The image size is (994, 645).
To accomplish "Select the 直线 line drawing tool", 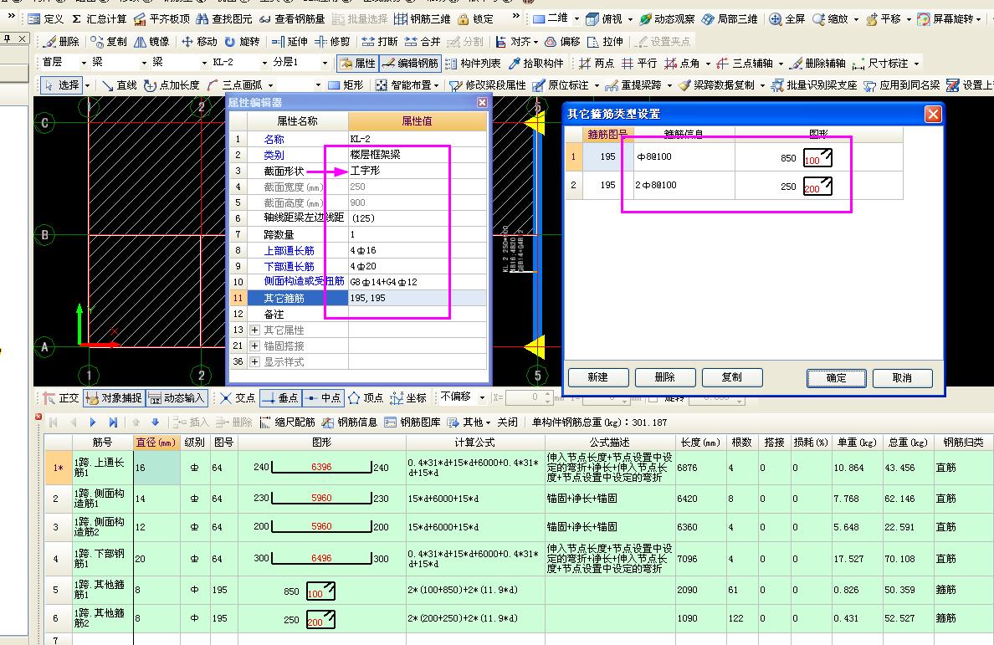I will [x=119, y=84].
